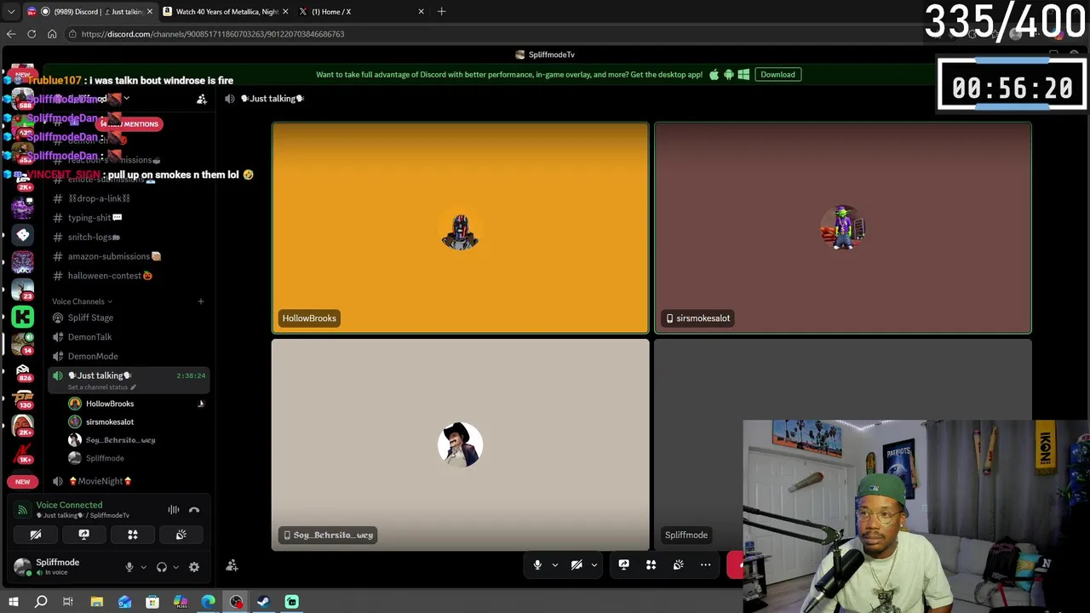The width and height of the screenshot is (1090, 613).
Task: Turn on camera from sidebar voice panel
Action: (x=36, y=535)
